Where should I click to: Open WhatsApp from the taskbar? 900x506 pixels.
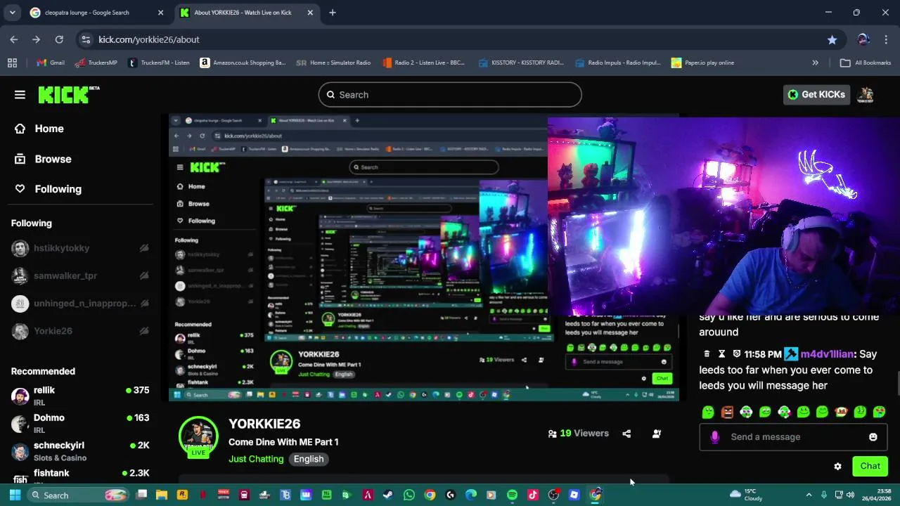[x=409, y=495]
